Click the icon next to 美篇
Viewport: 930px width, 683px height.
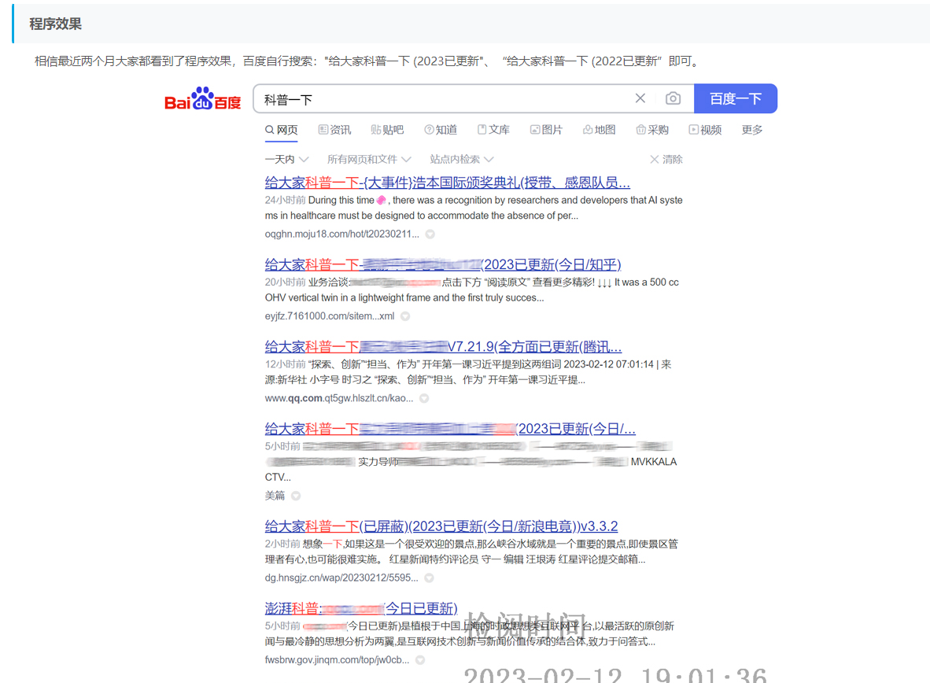tap(296, 496)
